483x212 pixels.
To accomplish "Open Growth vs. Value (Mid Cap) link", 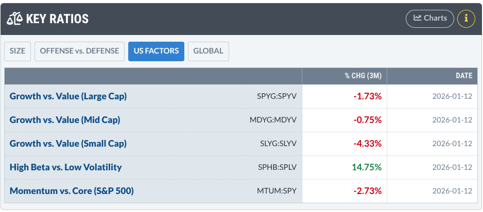I will [x=65, y=120].
